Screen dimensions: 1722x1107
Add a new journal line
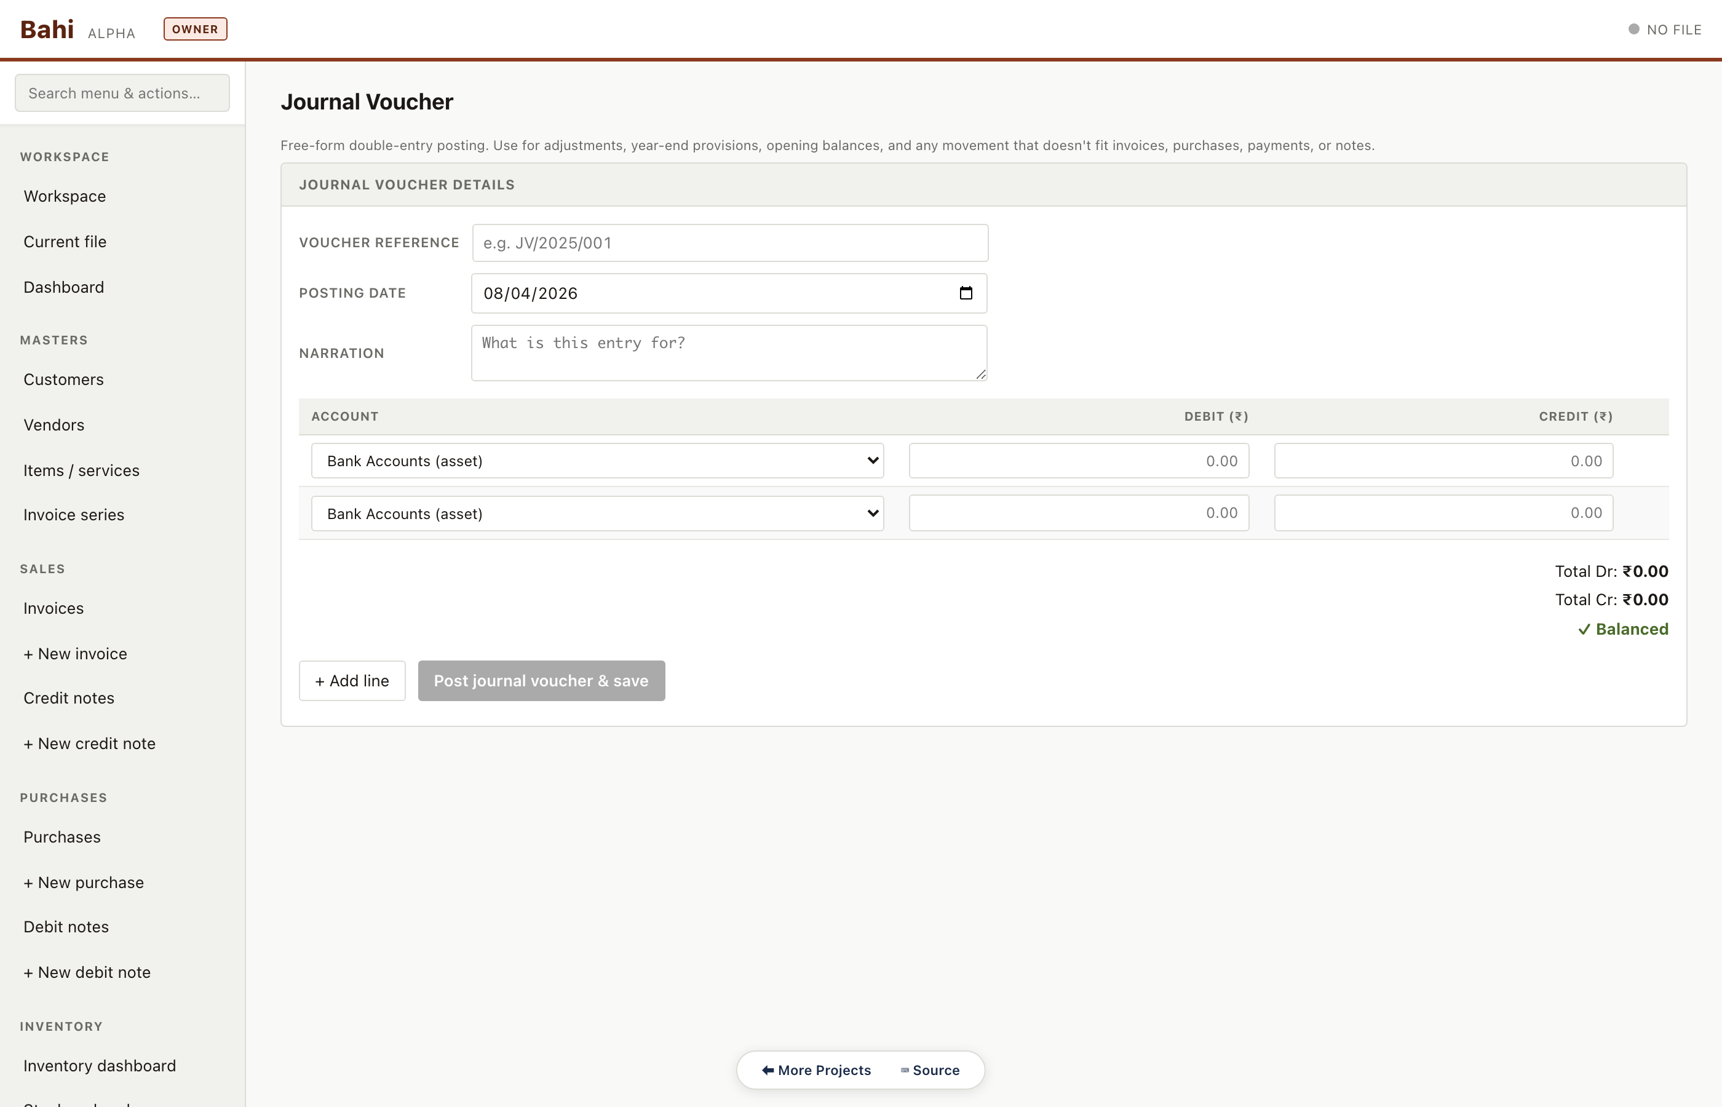[x=351, y=681]
